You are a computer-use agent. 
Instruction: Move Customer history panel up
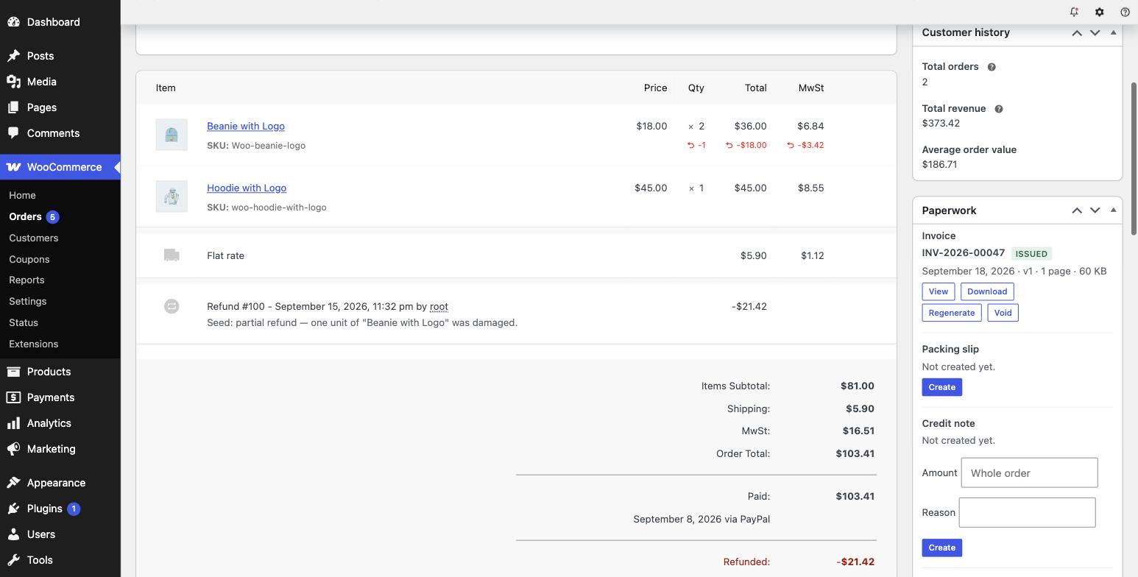tap(1077, 32)
